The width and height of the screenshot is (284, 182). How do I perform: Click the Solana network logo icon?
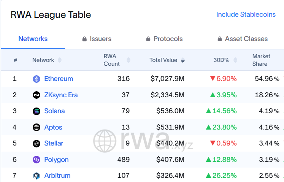tap(36, 111)
